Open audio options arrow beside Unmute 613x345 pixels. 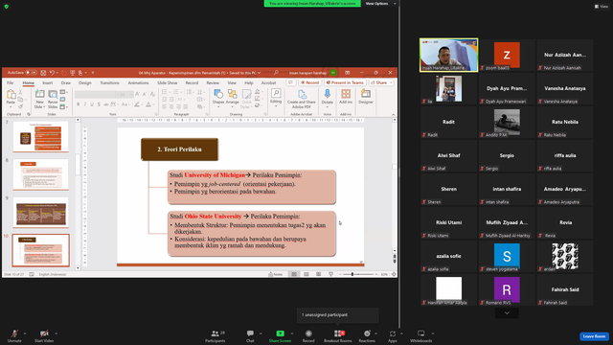tap(25, 333)
